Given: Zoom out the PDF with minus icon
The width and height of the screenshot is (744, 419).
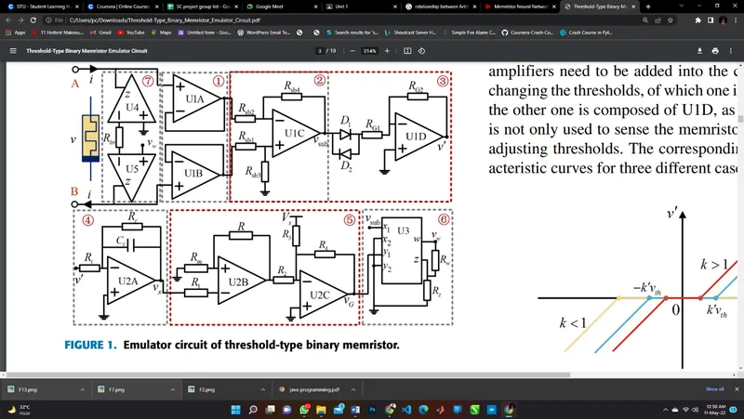Looking at the screenshot, I should coord(352,51).
